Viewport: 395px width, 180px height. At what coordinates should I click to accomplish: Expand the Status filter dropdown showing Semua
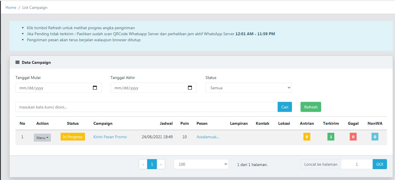(248, 88)
